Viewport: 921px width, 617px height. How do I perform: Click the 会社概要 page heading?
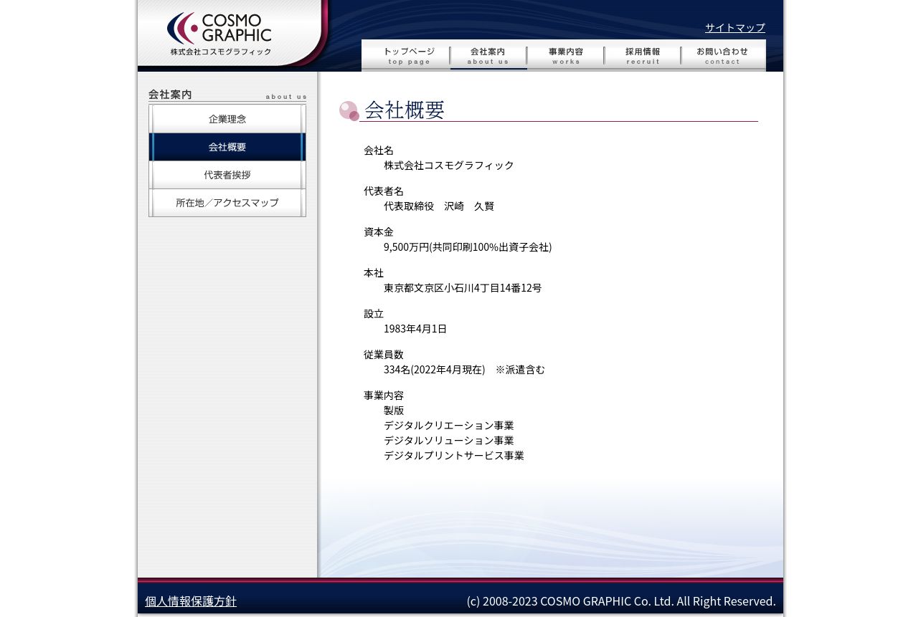point(405,110)
